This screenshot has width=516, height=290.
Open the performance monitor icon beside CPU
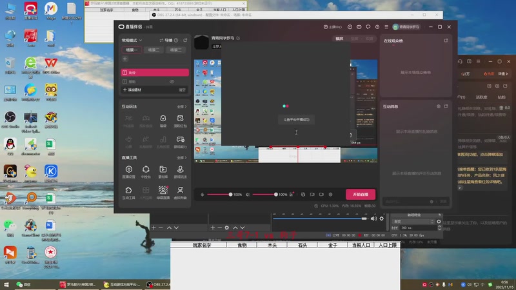(x=316, y=206)
